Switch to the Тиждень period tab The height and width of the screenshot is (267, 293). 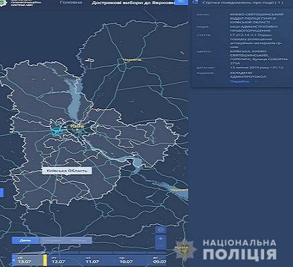coord(52,240)
